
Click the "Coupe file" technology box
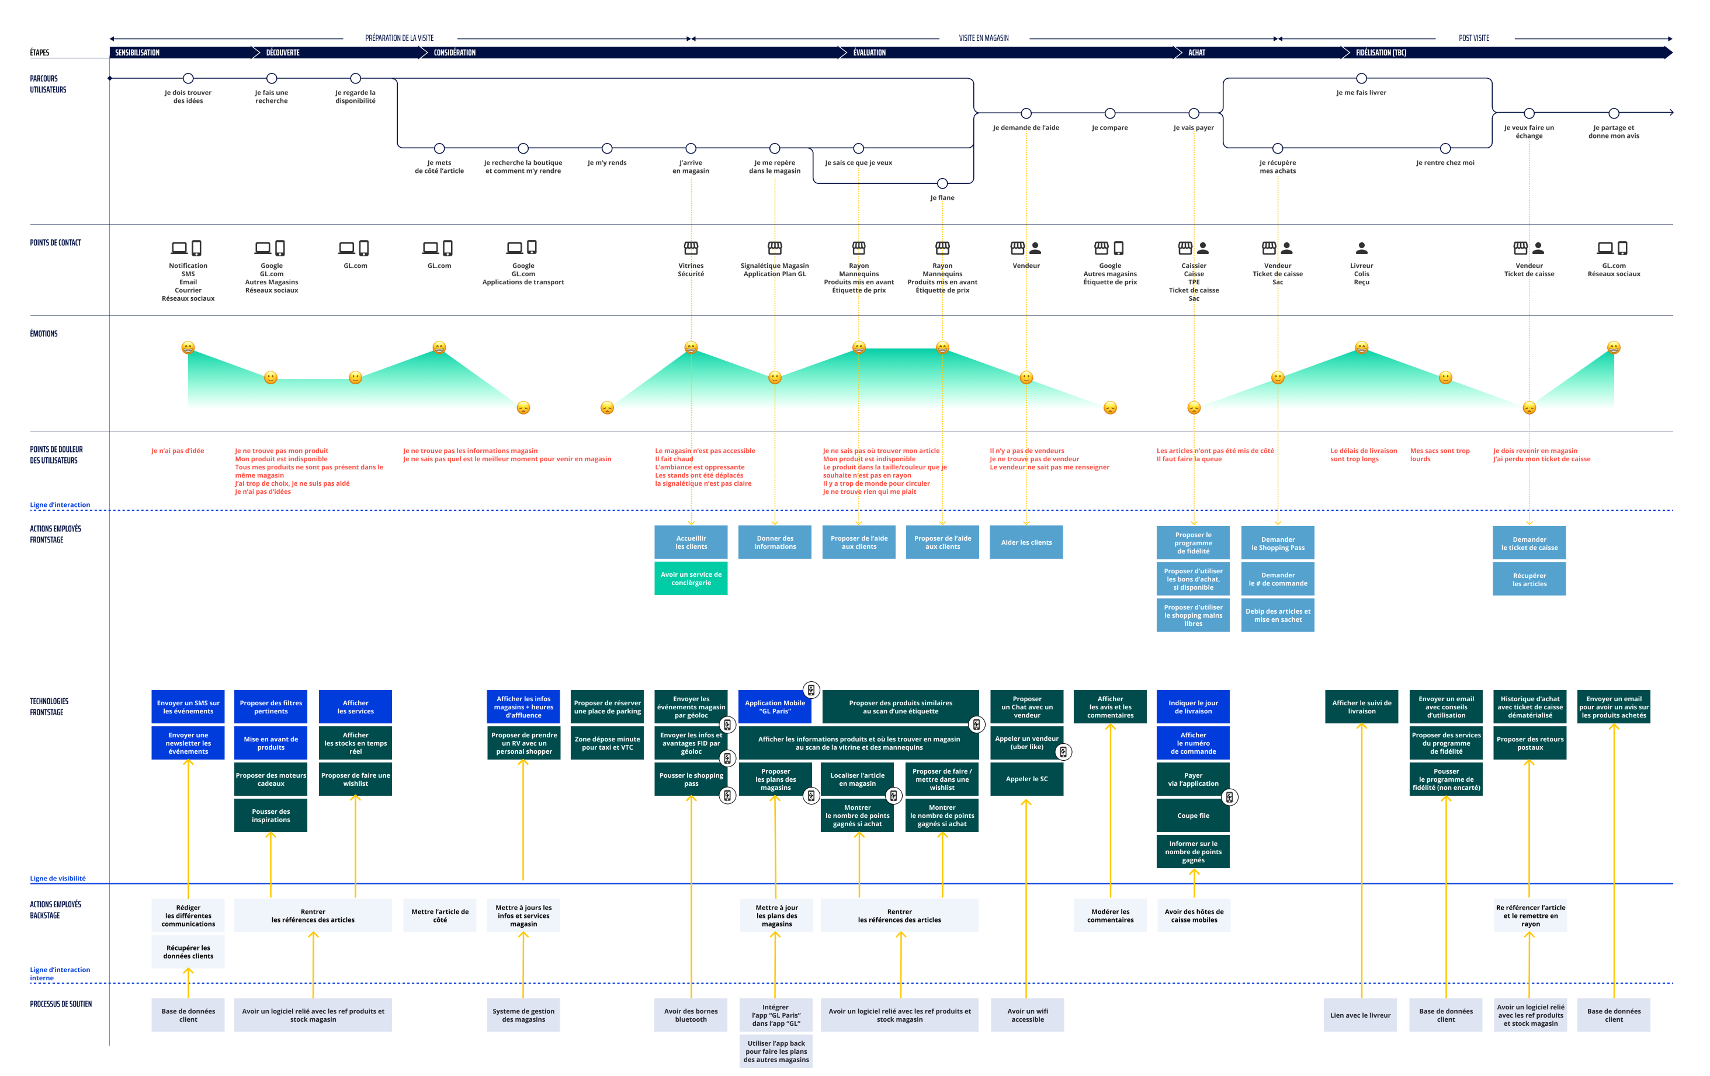(1194, 815)
